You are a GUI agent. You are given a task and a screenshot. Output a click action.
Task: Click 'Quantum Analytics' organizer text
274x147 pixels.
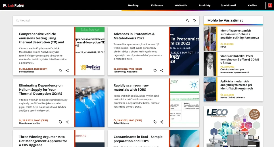pos(30,123)
